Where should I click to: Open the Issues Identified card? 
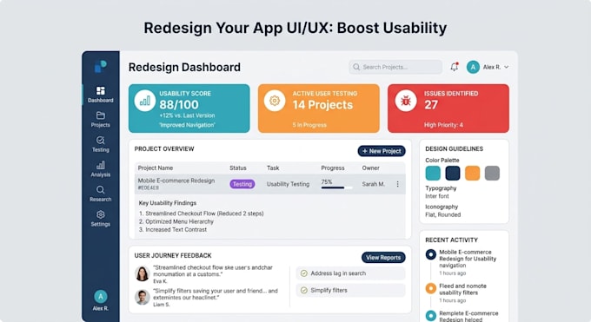(448, 108)
